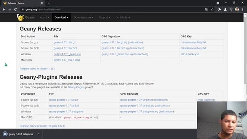The width and height of the screenshot is (247, 139).
Task: Download geany-plugins-1.37.tar.gz
Action: tap(63, 100)
